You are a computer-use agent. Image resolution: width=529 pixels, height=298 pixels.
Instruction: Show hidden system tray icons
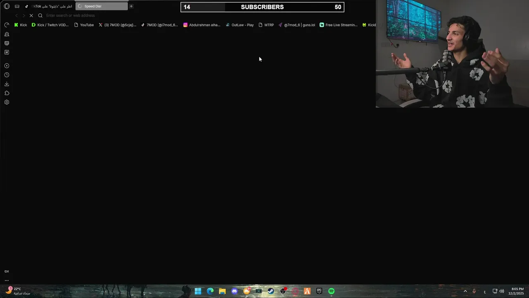465,291
